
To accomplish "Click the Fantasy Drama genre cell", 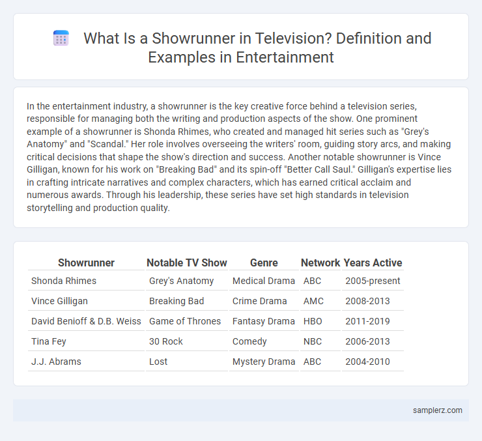I will click(x=264, y=321).
